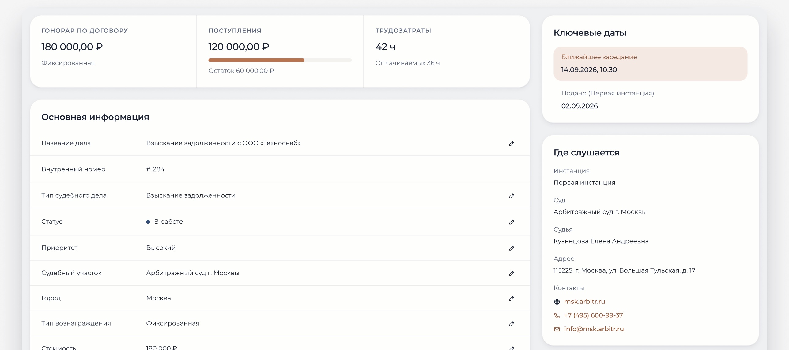Edit the Статус row pencil icon
The width and height of the screenshot is (789, 350).
(x=512, y=222)
